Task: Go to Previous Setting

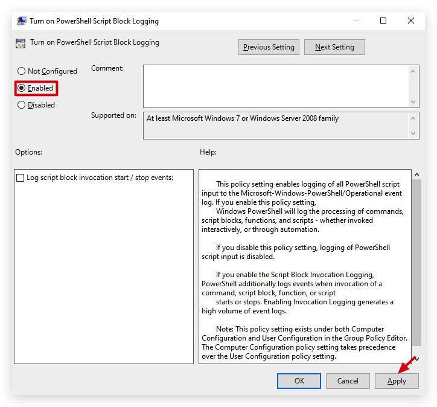Action: click(269, 47)
